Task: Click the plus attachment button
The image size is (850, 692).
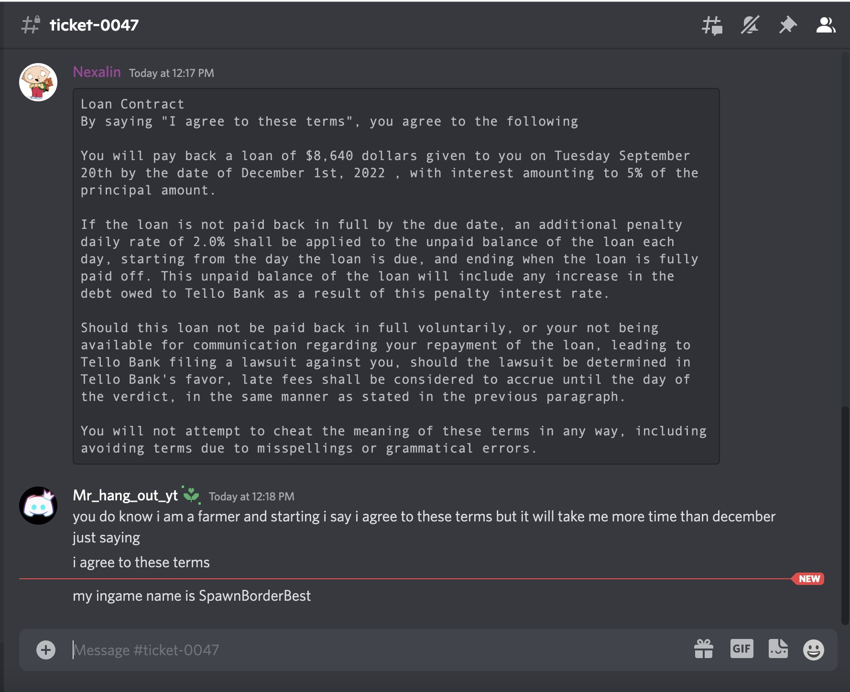Action: pyautogui.click(x=46, y=650)
